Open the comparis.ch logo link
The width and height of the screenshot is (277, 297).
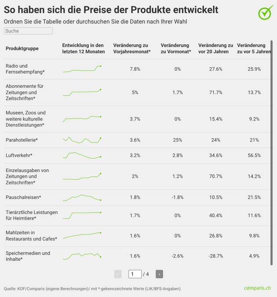(258, 288)
